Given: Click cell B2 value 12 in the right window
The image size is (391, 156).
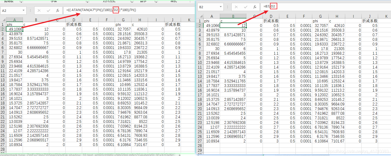Looking at the screenshot, I should (x=233, y=25).
